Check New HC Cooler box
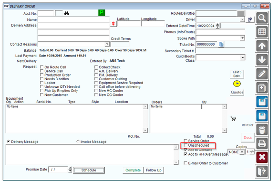This screenshot has height=189, width=278. pos(96,90)
